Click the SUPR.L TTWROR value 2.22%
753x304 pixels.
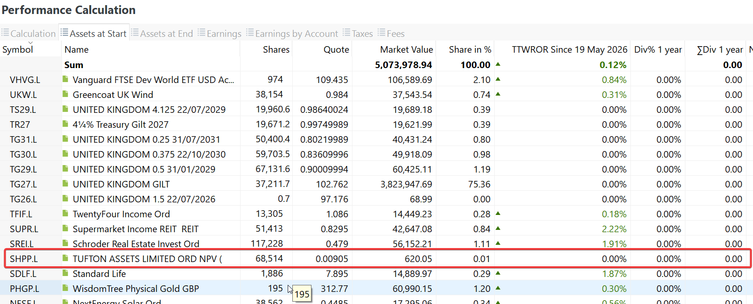(x=614, y=229)
